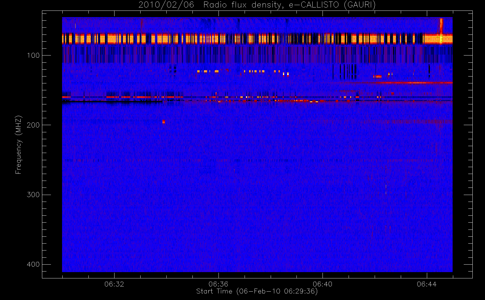The height and width of the screenshot is (300, 485).
Task: Click the 200 frequency tick label
Action: point(33,125)
